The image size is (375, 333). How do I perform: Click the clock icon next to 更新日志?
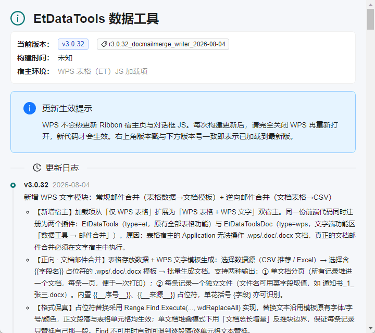(x=37, y=168)
